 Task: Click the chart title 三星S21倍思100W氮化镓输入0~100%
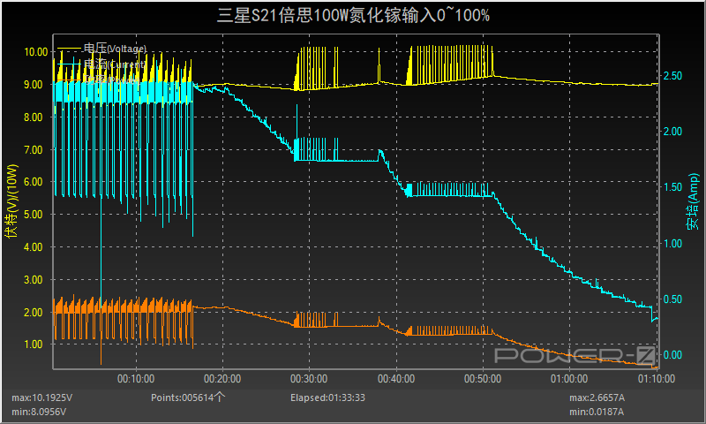[x=353, y=15]
